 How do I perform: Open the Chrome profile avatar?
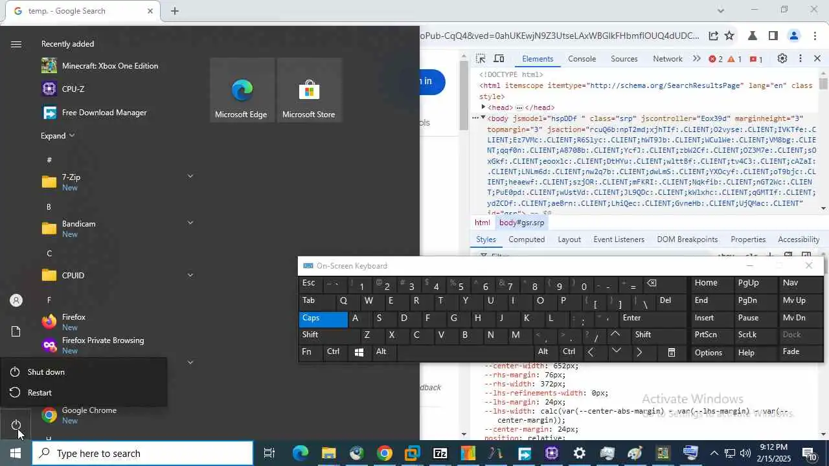(x=794, y=36)
